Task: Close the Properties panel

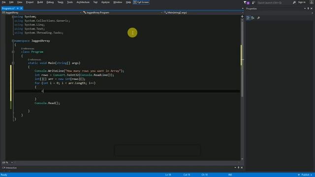Action: pos(312,9)
